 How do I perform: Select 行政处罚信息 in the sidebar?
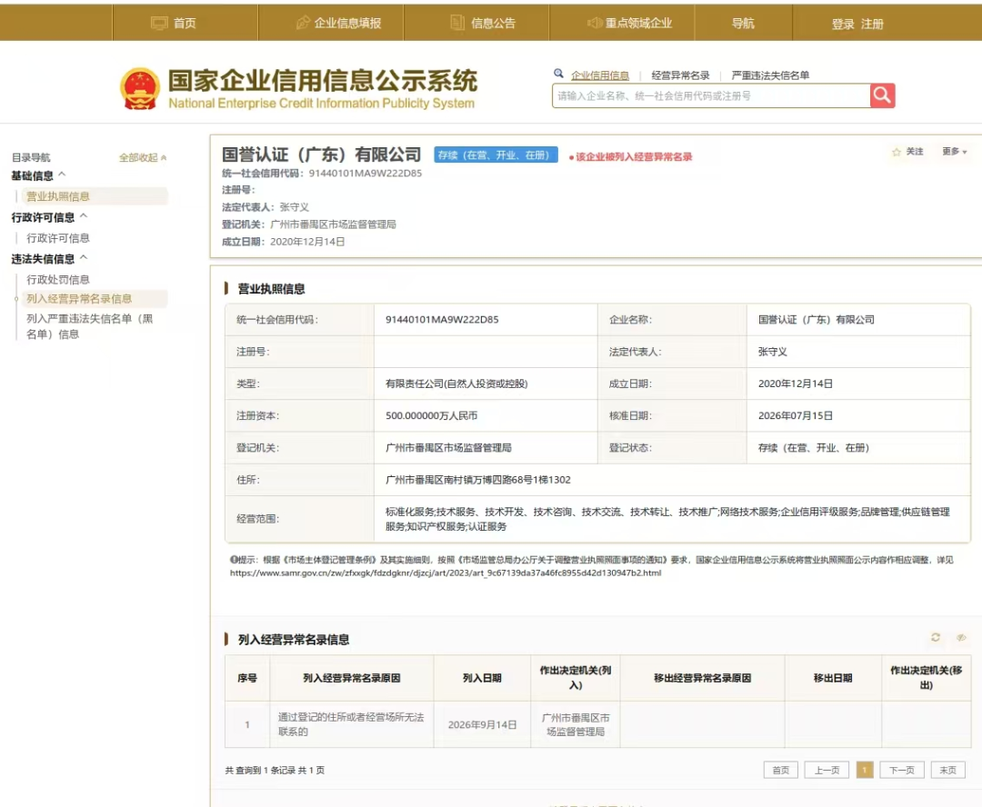[x=57, y=279]
